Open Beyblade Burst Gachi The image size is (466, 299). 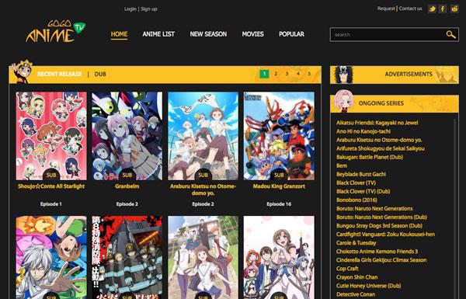[361, 174]
